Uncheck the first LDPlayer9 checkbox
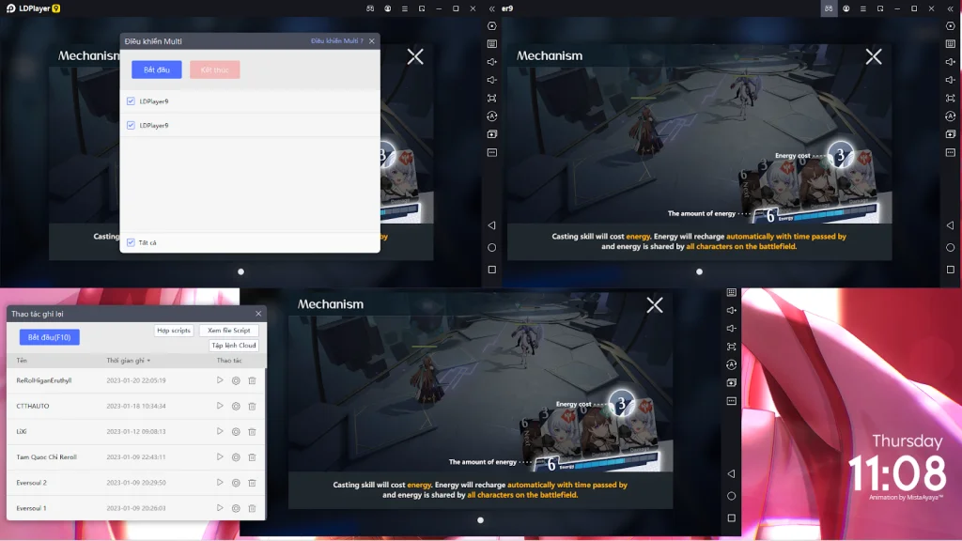 (x=131, y=101)
